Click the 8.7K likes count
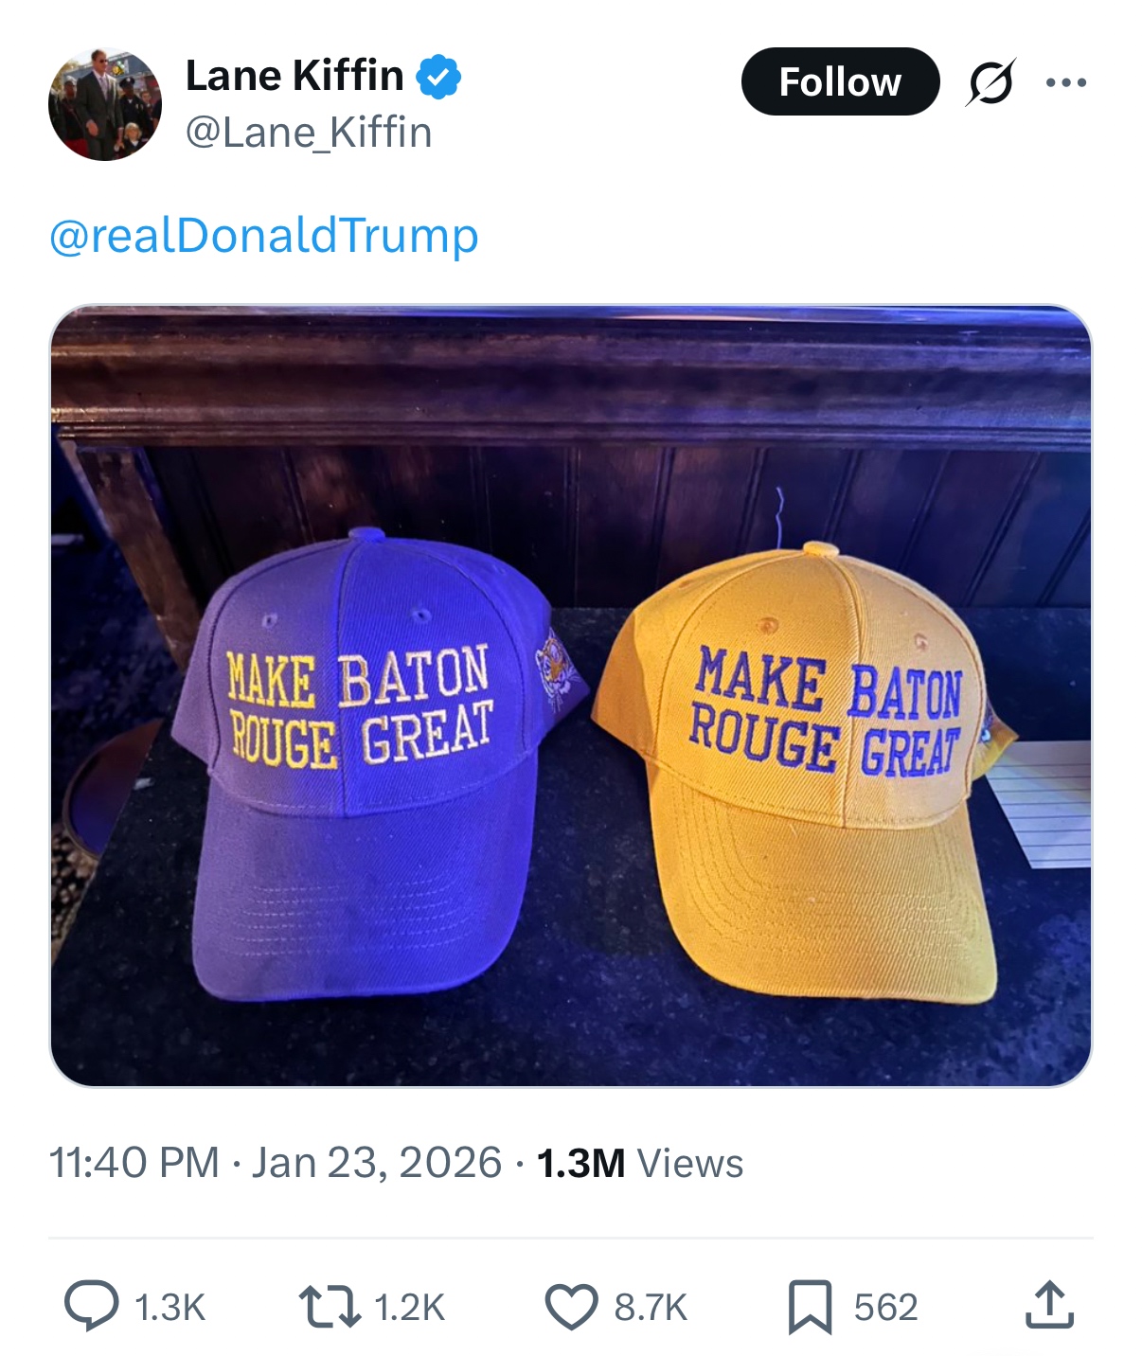 coord(651,1308)
